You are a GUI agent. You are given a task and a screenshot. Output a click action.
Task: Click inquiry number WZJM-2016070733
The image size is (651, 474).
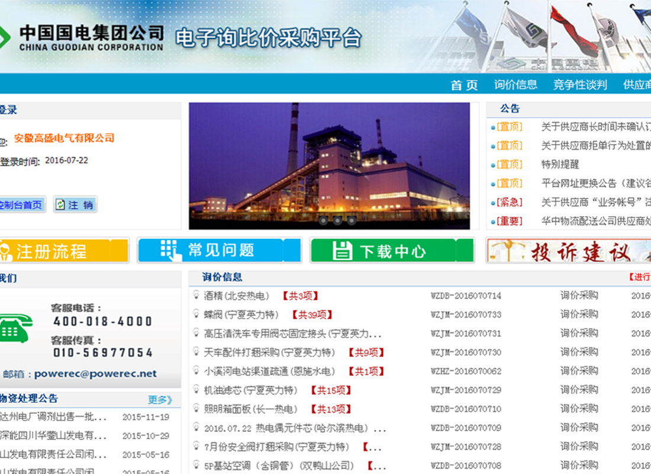coord(466,315)
